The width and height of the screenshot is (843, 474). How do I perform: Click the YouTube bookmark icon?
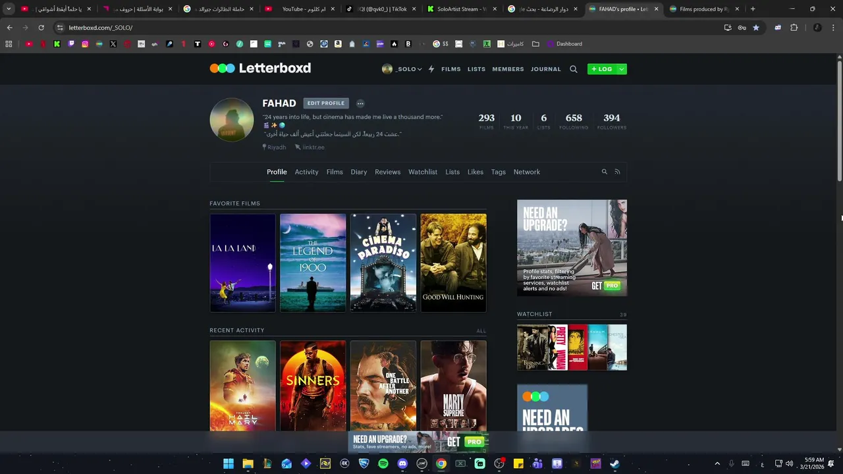click(29, 44)
